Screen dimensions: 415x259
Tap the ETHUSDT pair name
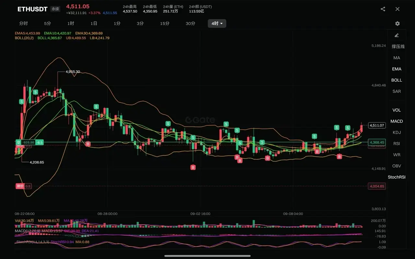(x=32, y=9)
